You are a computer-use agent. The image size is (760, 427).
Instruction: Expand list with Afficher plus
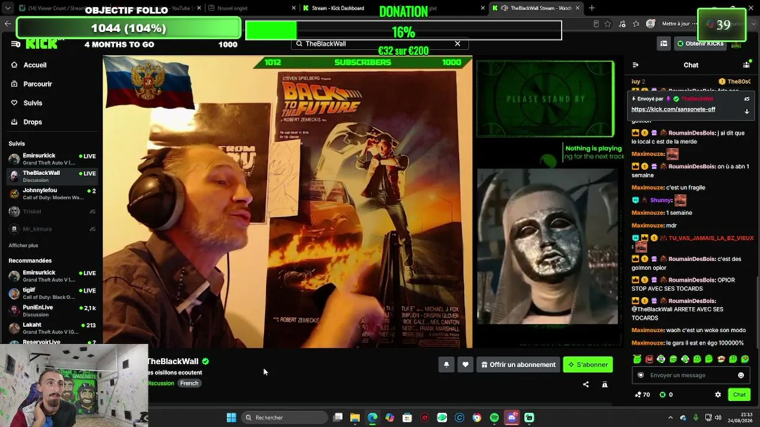click(x=23, y=246)
